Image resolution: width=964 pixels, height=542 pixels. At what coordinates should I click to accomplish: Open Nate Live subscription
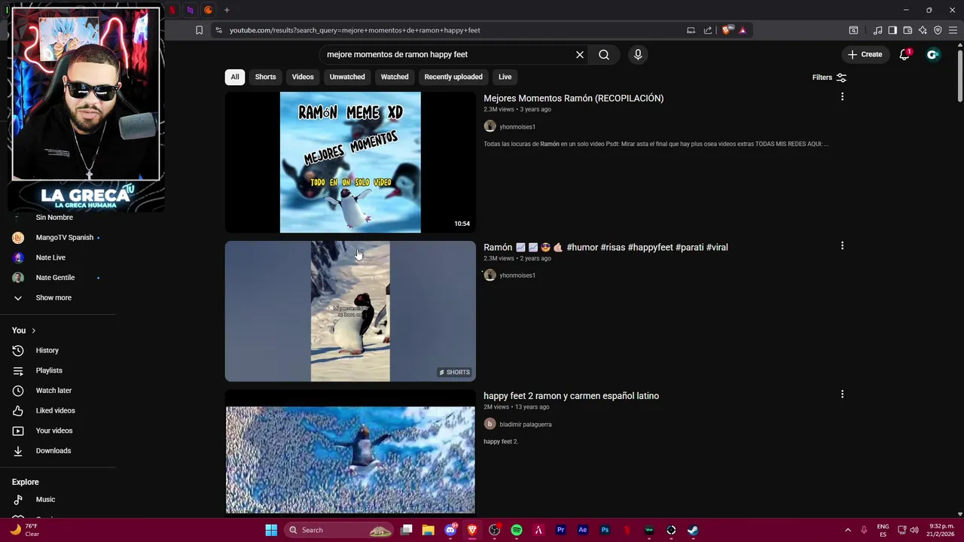tap(50, 257)
